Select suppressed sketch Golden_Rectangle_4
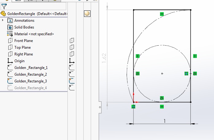 point(31,88)
